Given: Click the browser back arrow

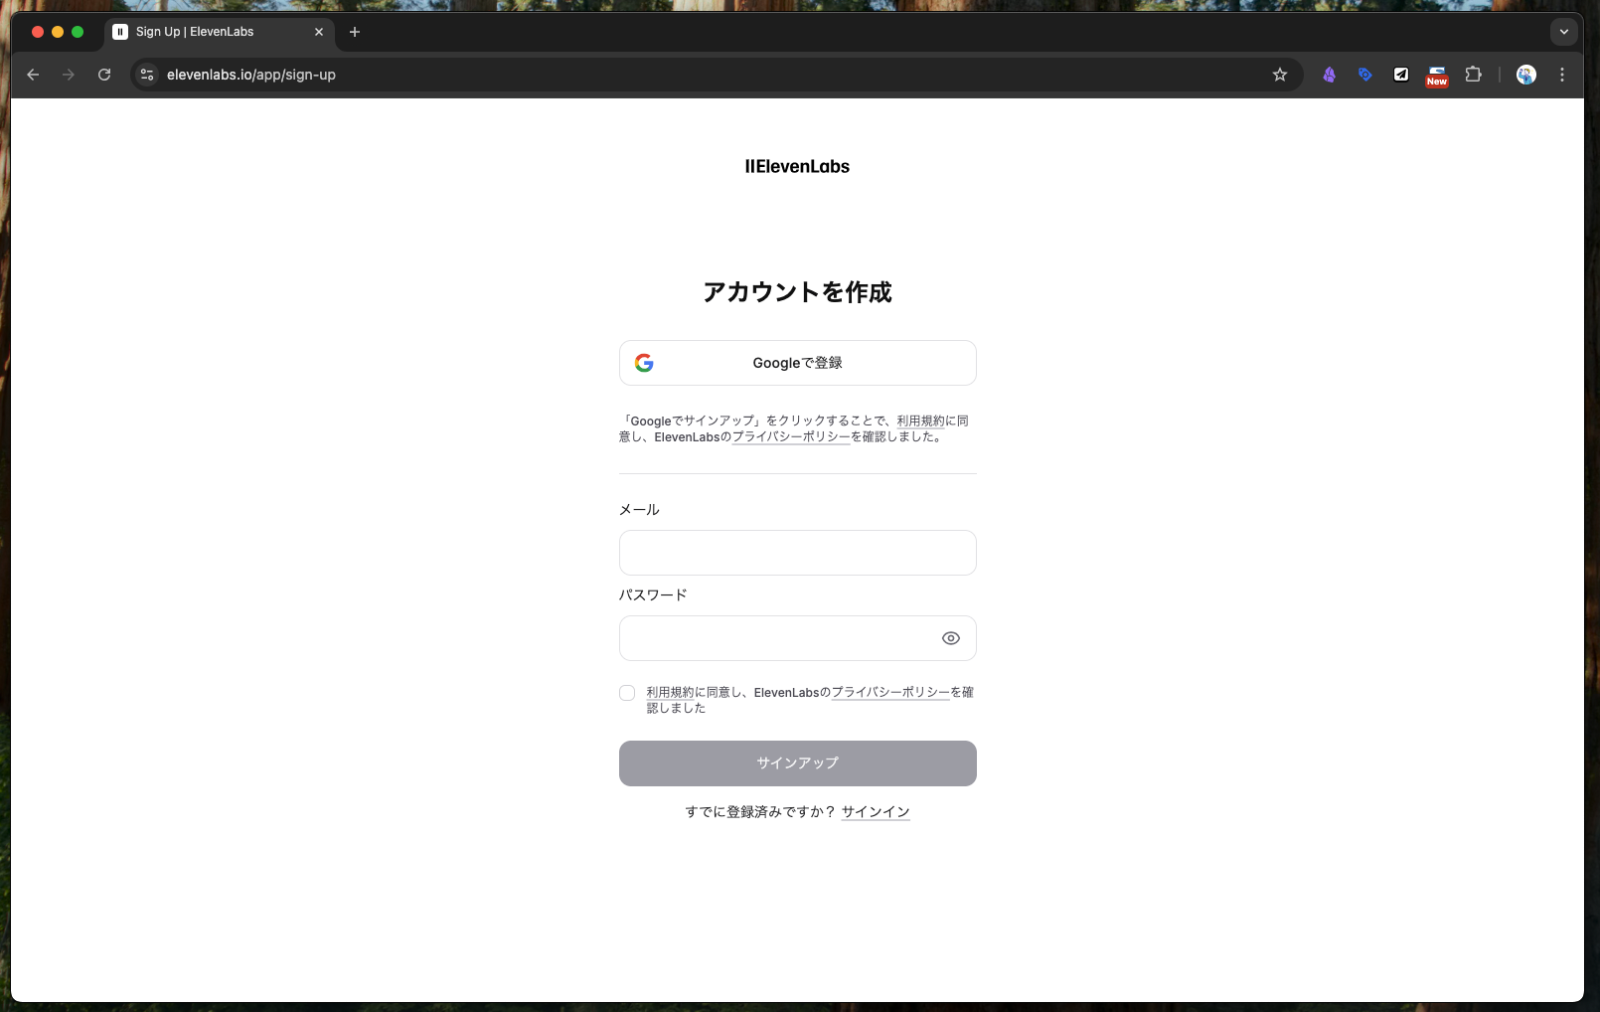Looking at the screenshot, I should 33,75.
